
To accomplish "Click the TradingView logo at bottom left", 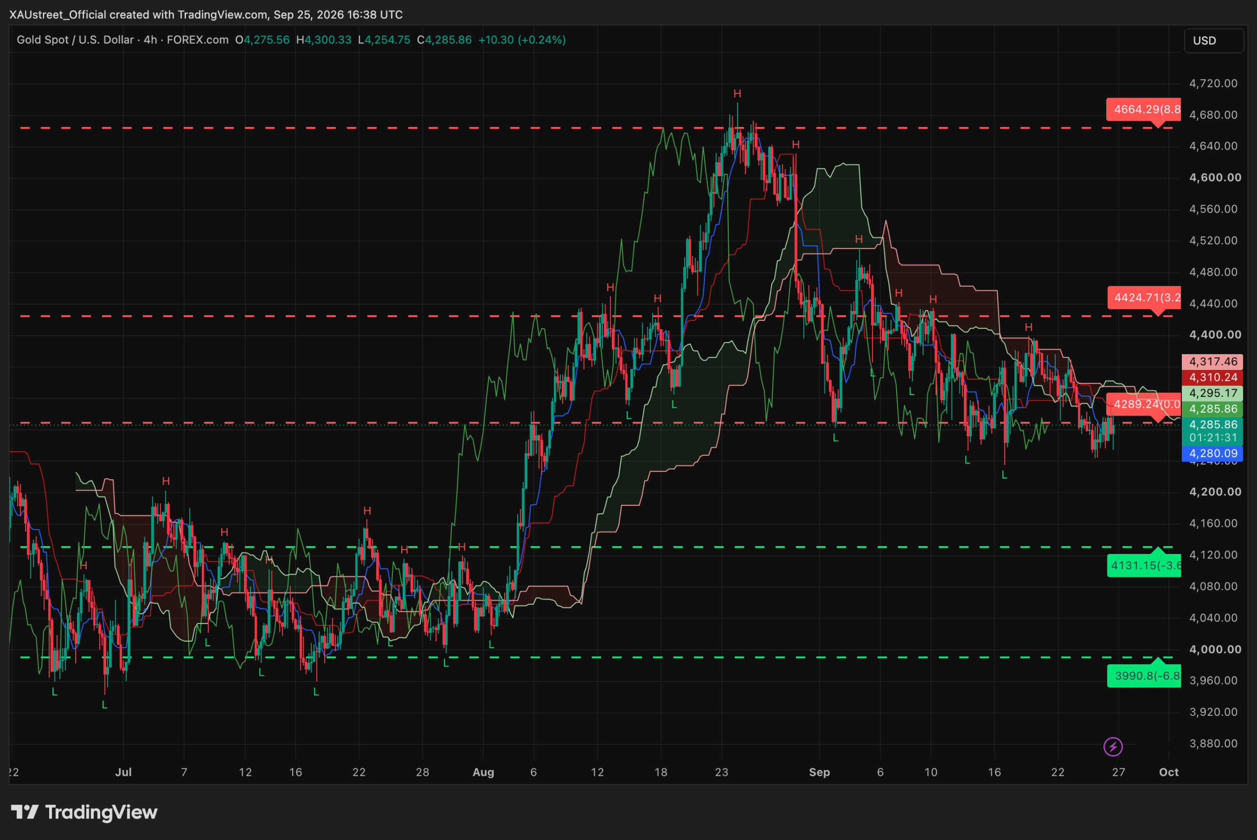I will click(x=84, y=812).
